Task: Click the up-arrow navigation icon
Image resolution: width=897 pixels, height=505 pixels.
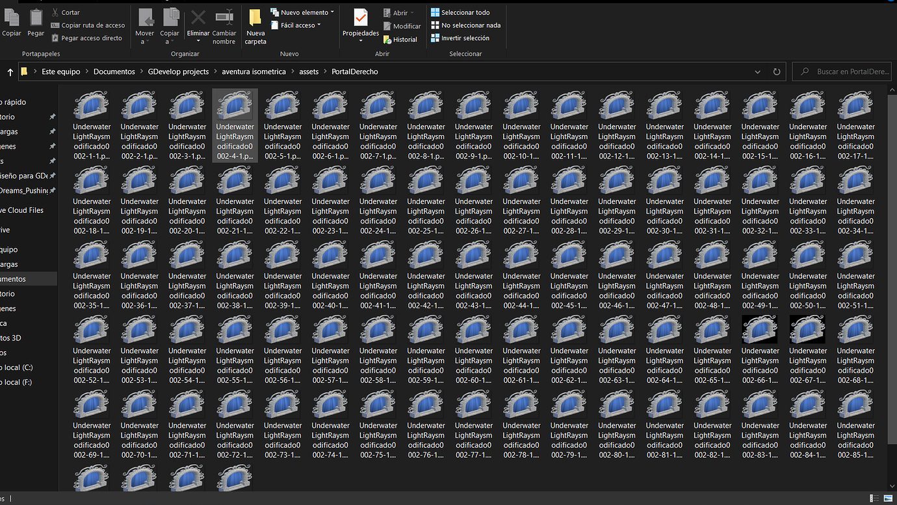Action: click(x=9, y=71)
